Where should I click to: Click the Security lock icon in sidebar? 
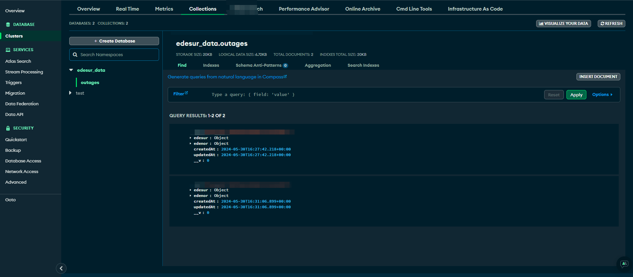(x=8, y=128)
